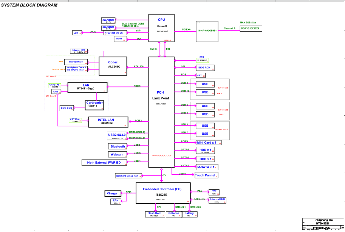The width and height of the screenshot is (345, 232).
Task: Click the BIOS ROM block
Action: tap(205, 68)
